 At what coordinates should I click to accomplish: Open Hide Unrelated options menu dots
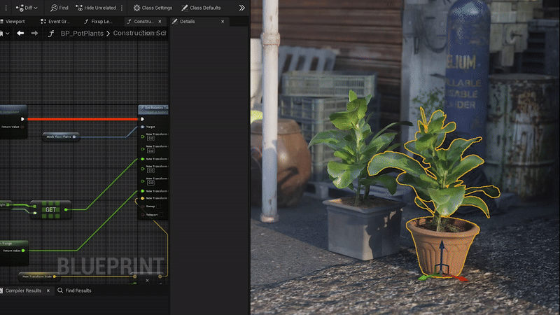click(x=122, y=8)
